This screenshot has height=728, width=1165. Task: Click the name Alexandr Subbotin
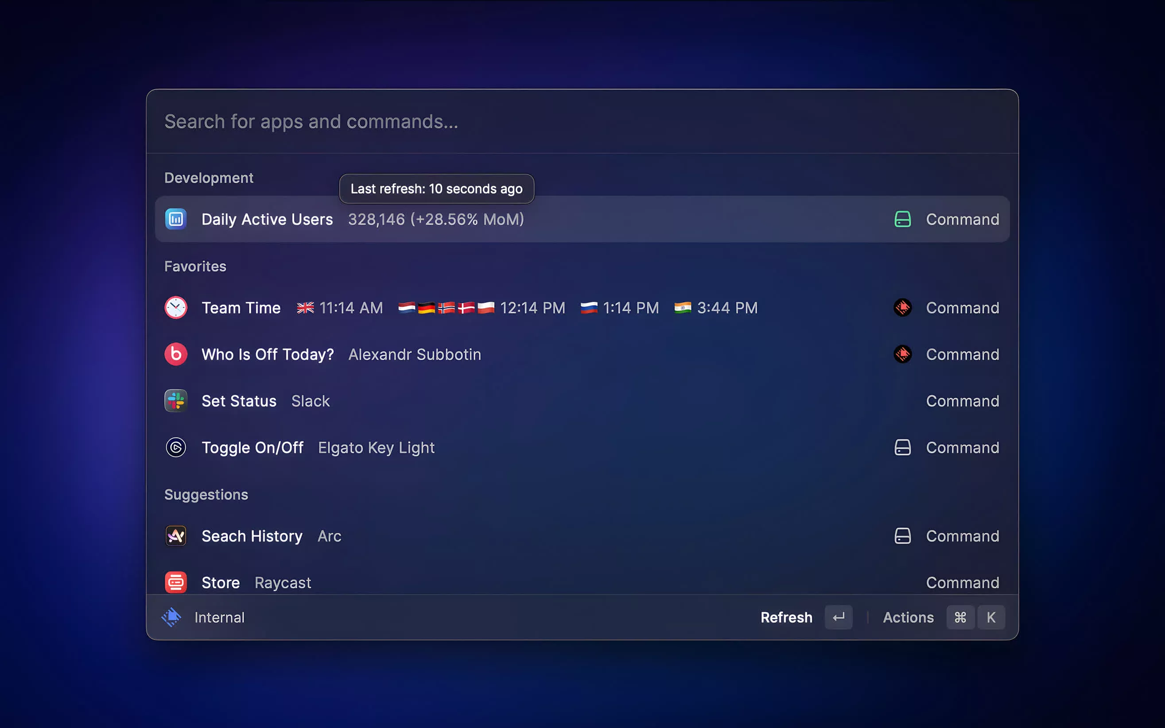click(415, 354)
